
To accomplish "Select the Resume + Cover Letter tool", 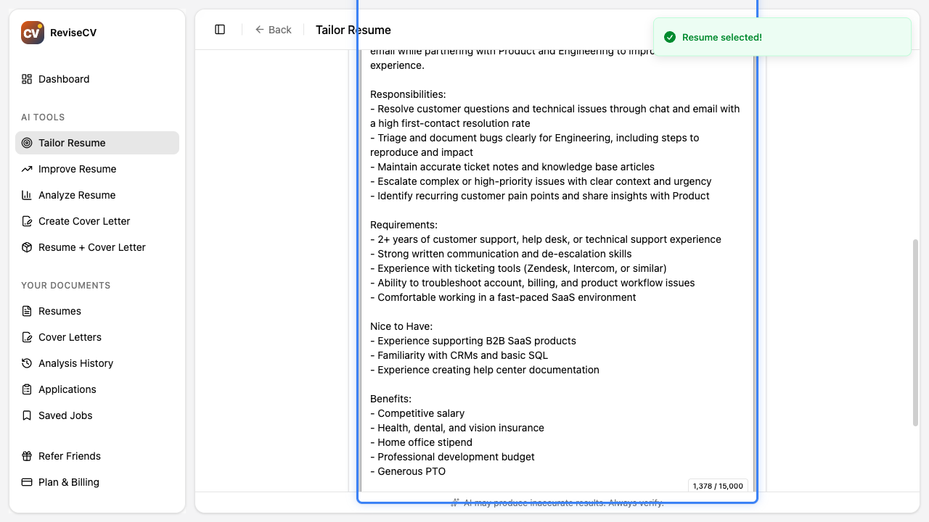I will [91, 247].
